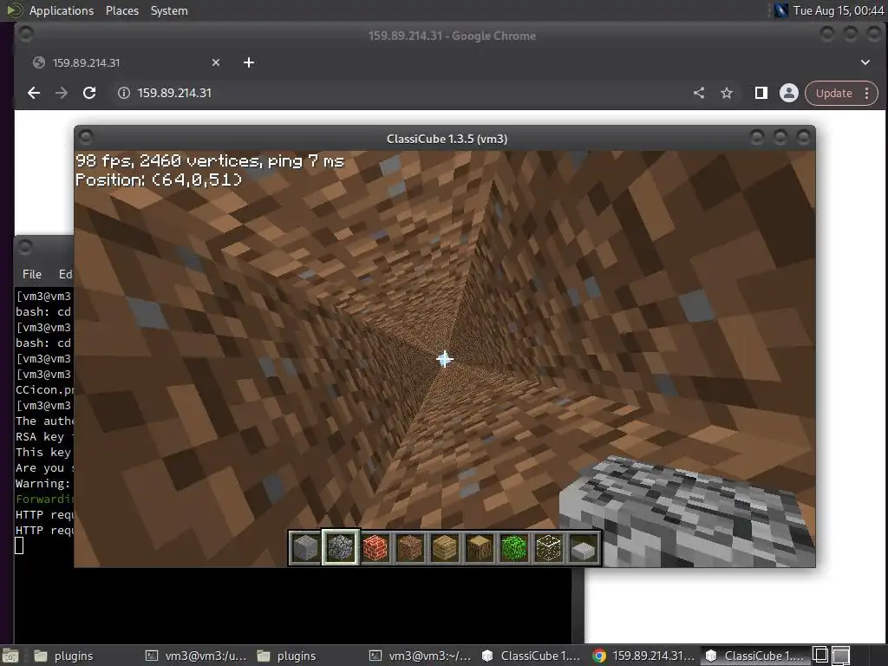This screenshot has width=888, height=666.
Task: Click the 'Warning:' line in terminal
Action: [x=43, y=484]
